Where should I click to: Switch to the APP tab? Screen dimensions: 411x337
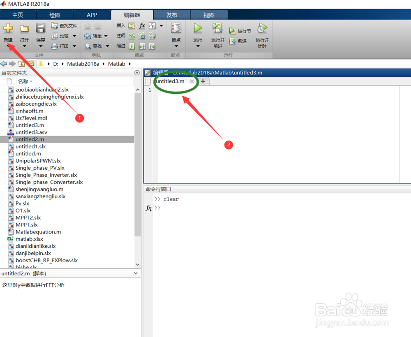click(x=92, y=15)
